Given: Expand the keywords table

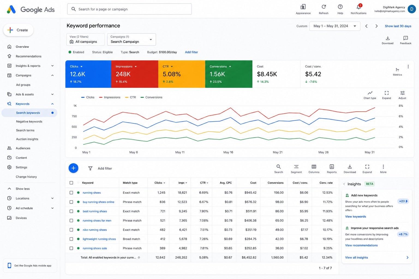Looking at the screenshot, I should pos(367,166).
